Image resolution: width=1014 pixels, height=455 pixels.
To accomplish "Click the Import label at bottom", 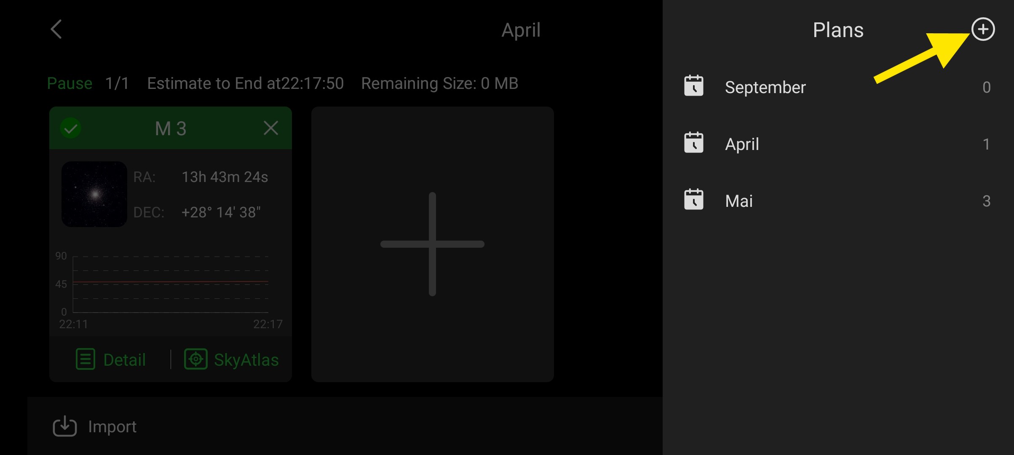I will [112, 427].
